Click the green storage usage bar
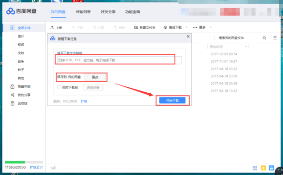283x175 pixels. click(x=15, y=162)
